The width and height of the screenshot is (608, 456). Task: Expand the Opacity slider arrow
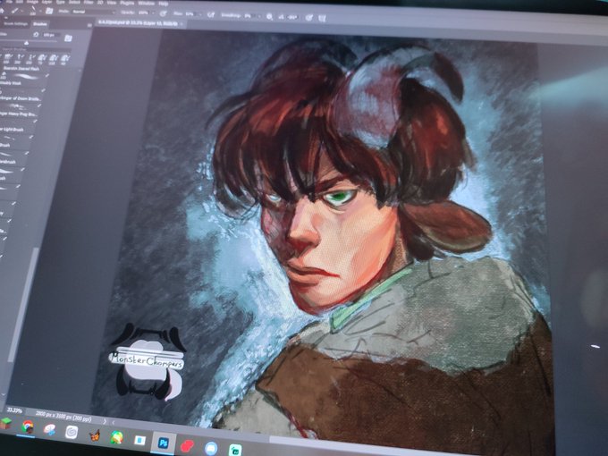(155, 13)
